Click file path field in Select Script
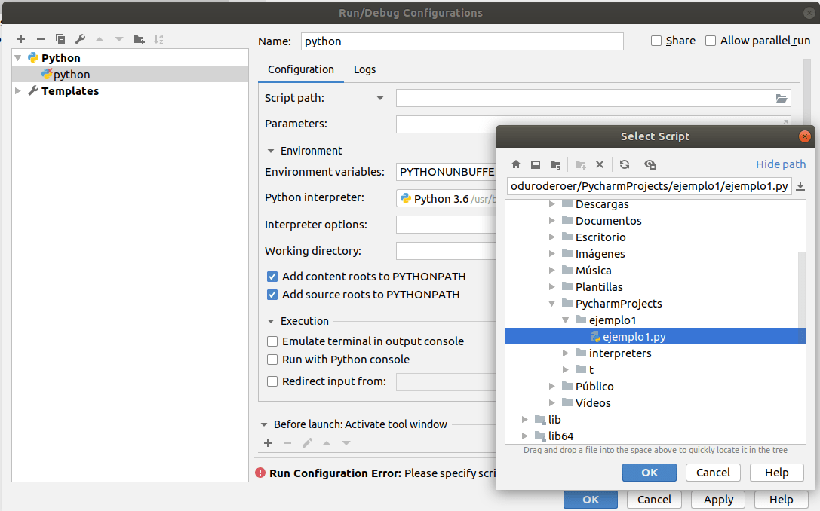This screenshot has height=511, width=820. 649,186
